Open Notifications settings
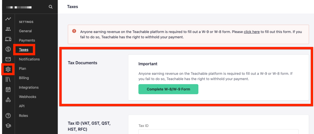 pyautogui.click(x=29, y=59)
